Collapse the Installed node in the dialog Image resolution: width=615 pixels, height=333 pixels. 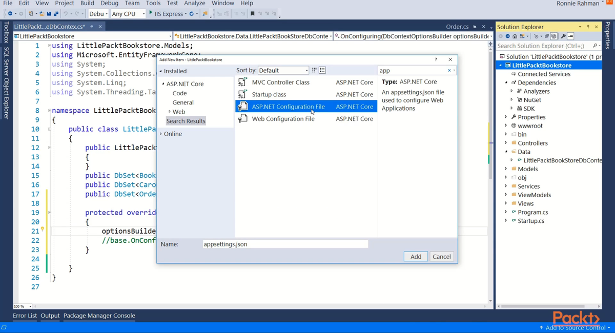[x=160, y=71]
